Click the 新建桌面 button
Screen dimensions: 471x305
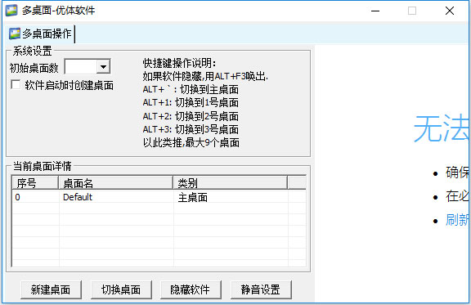click(x=51, y=289)
